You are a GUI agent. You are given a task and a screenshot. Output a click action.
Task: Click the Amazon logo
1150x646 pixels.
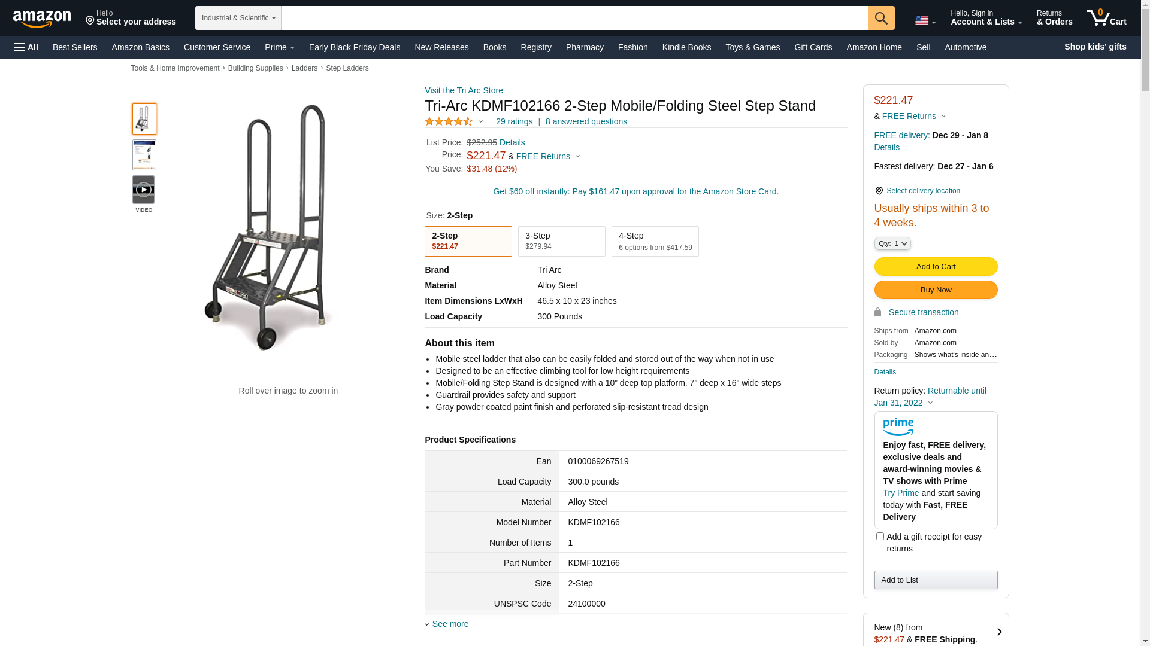tap(42, 19)
